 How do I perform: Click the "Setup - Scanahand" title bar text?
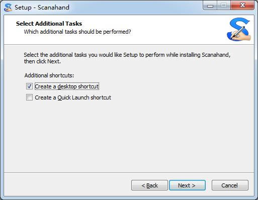point(42,8)
